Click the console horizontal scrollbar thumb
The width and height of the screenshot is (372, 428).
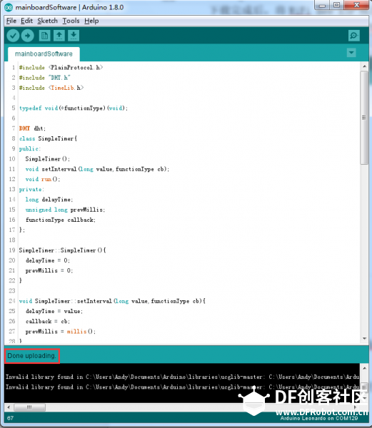29,407
